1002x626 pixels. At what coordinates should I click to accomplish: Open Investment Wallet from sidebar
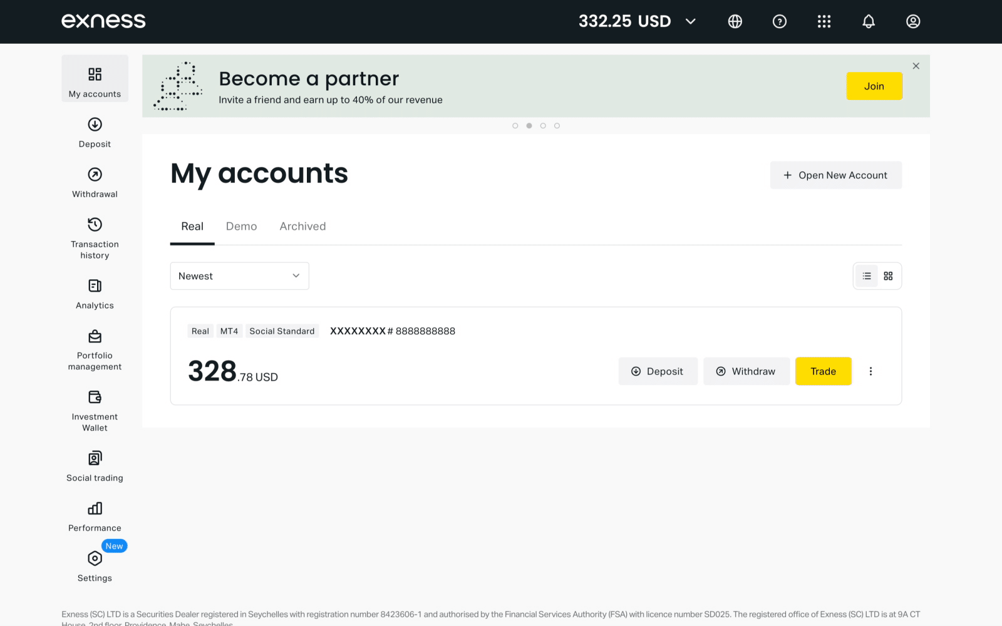pyautogui.click(x=95, y=411)
